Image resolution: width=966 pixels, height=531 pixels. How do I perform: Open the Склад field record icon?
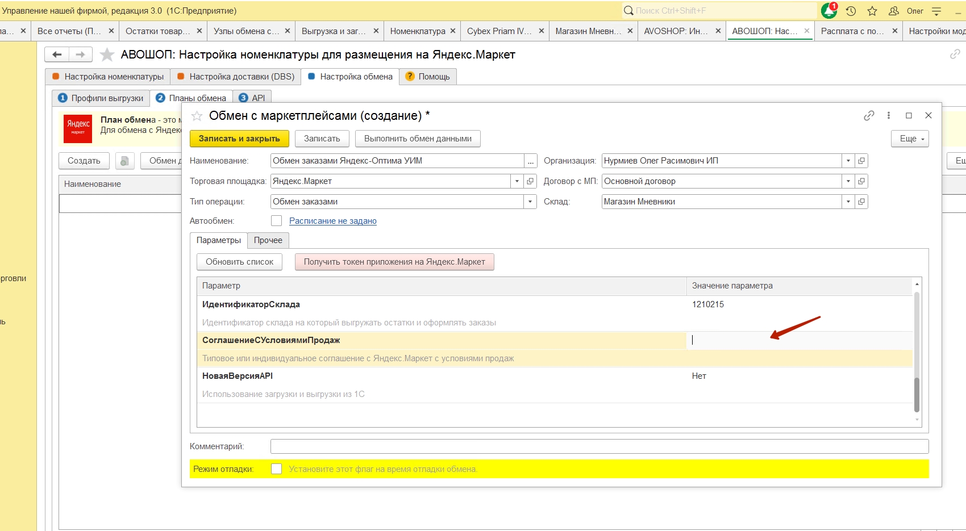[861, 202]
